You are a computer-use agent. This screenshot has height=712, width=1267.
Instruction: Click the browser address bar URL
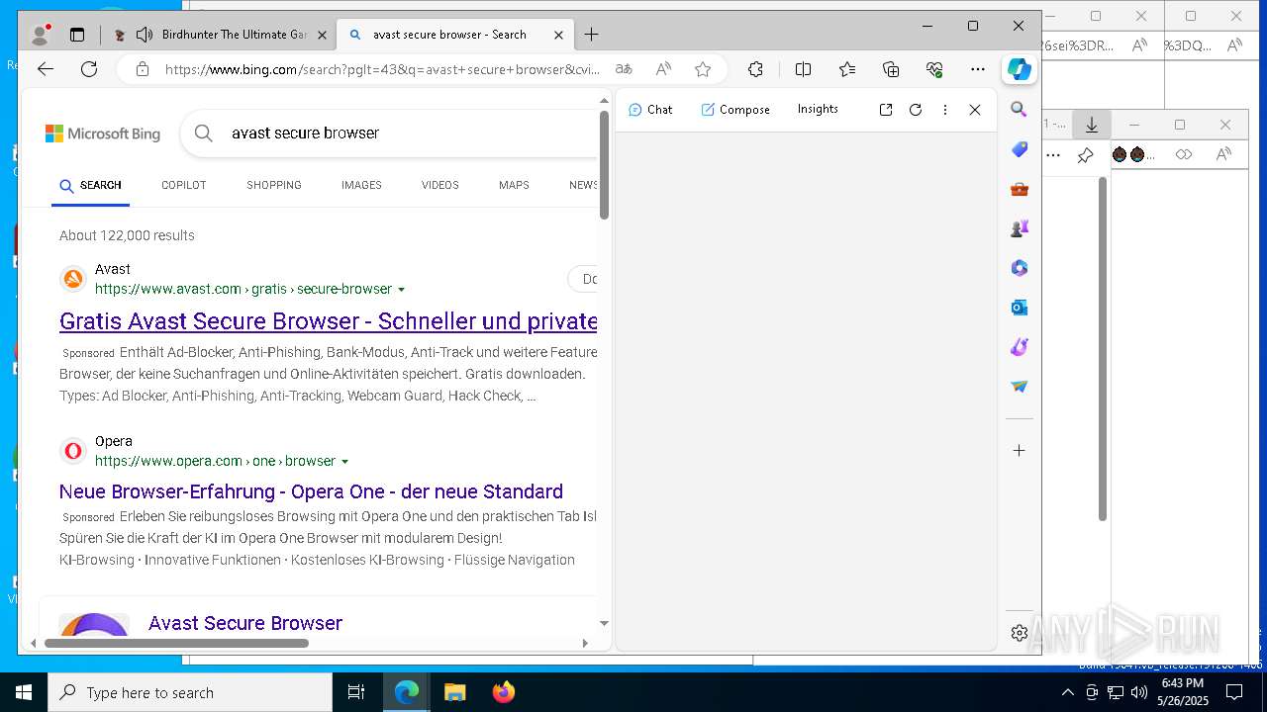tap(382, 69)
